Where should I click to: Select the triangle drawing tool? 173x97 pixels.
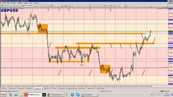click(108, 6)
